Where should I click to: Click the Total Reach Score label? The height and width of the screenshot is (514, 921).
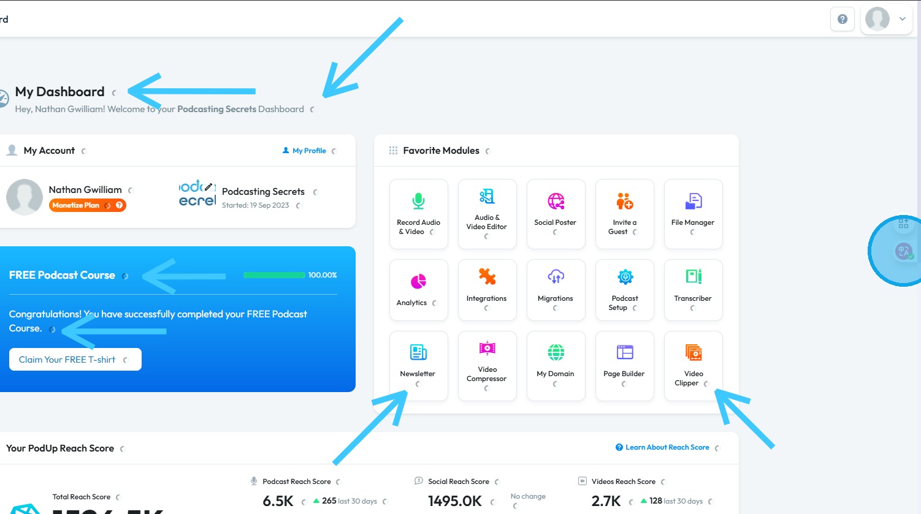tap(82, 497)
